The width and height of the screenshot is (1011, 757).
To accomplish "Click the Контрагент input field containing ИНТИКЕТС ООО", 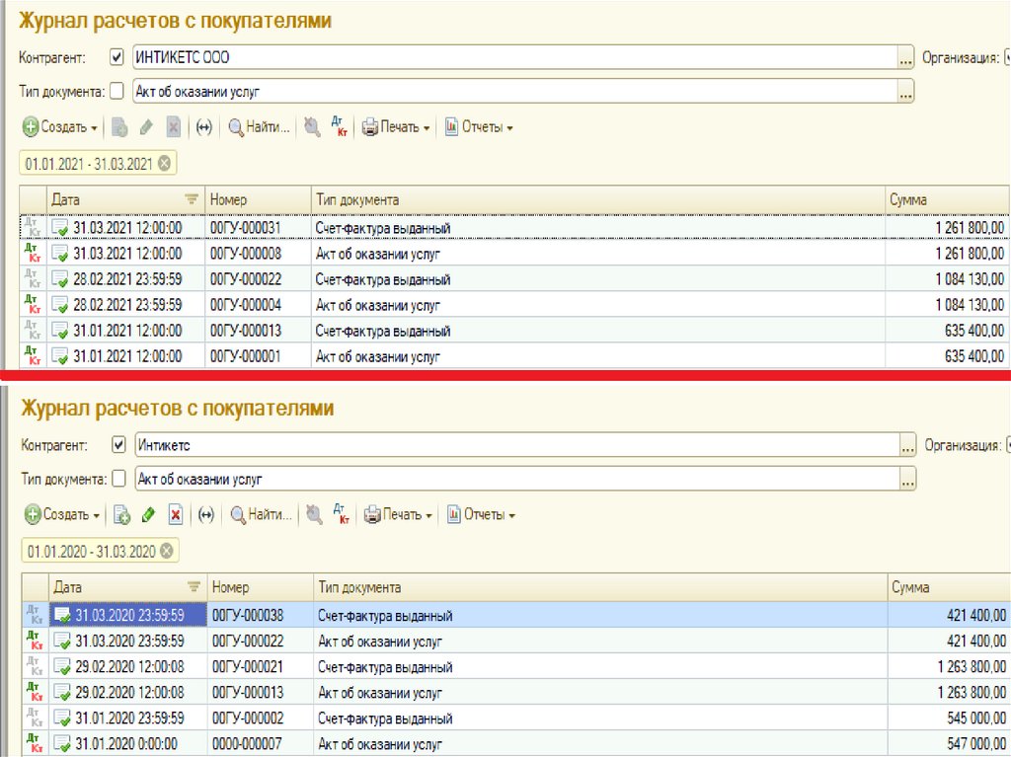I will click(513, 57).
